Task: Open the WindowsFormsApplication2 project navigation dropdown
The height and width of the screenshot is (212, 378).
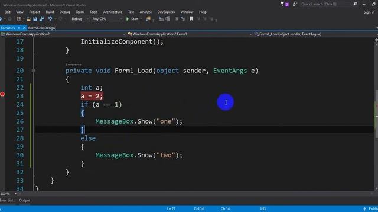Action: click(63, 34)
